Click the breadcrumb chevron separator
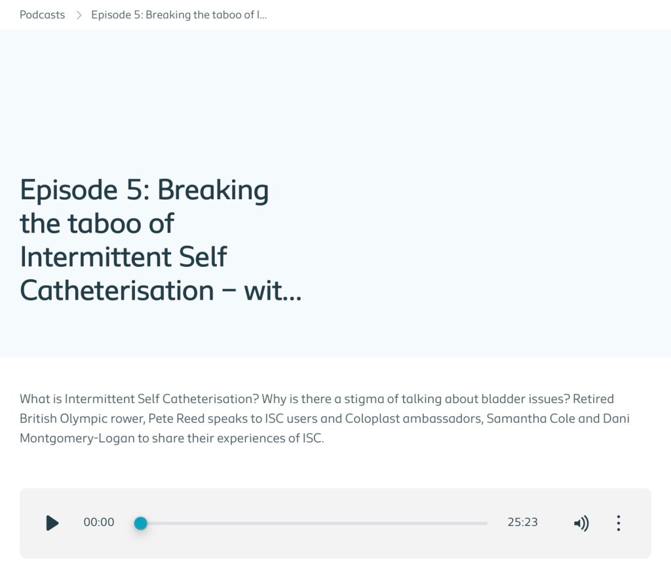This screenshot has width=671, height=586. click(79, 15)
